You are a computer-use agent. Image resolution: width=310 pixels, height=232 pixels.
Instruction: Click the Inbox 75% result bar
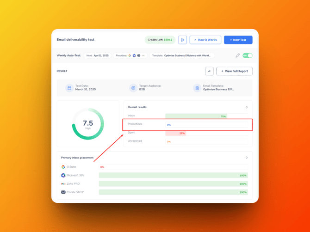196,116
